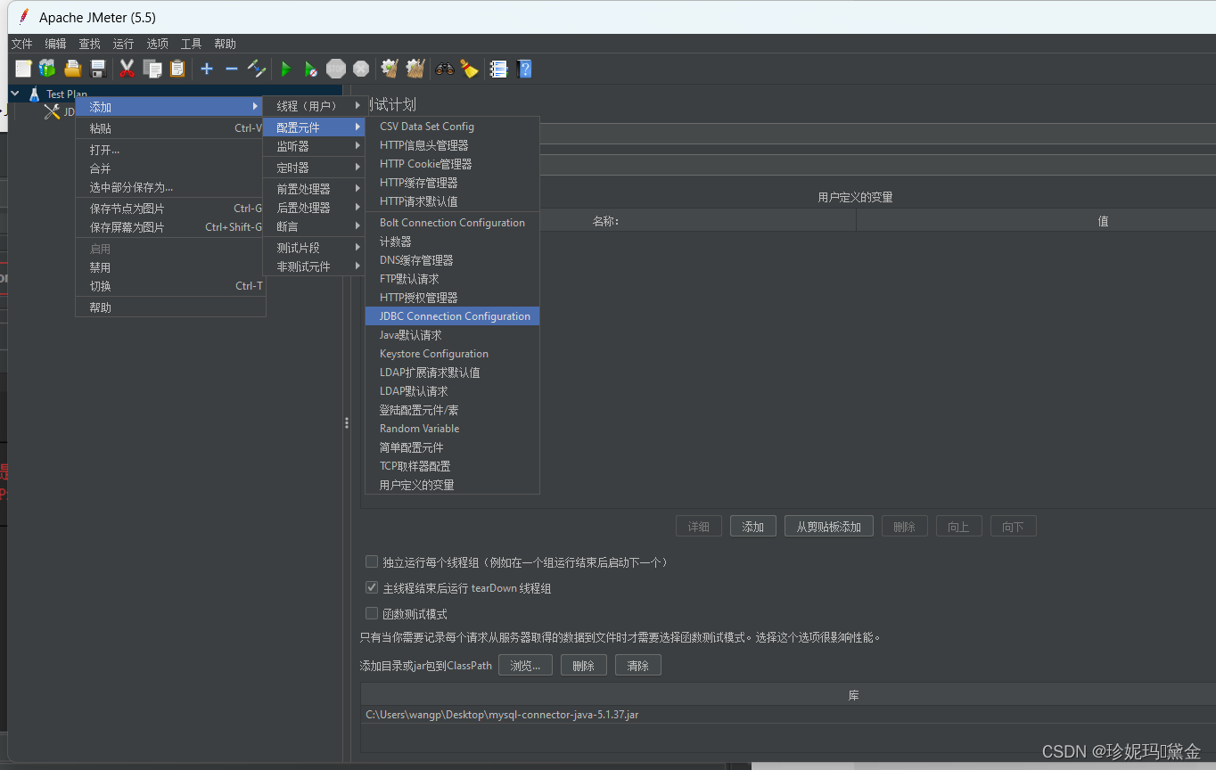Click 粘贴 in context menu
This screenshot has width=1216, height=770.
170,128
